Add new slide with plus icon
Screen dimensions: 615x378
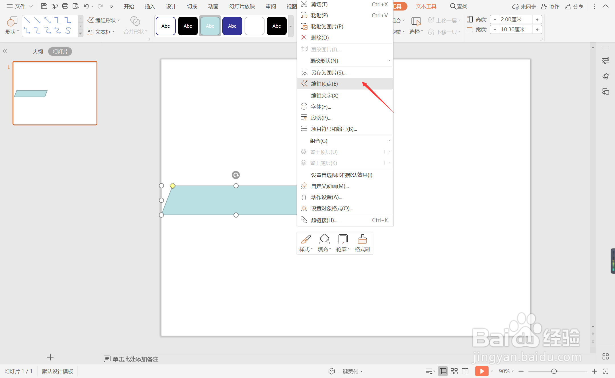point(50,357)
